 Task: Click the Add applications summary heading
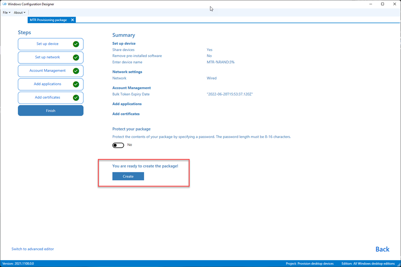pos(127,104)
